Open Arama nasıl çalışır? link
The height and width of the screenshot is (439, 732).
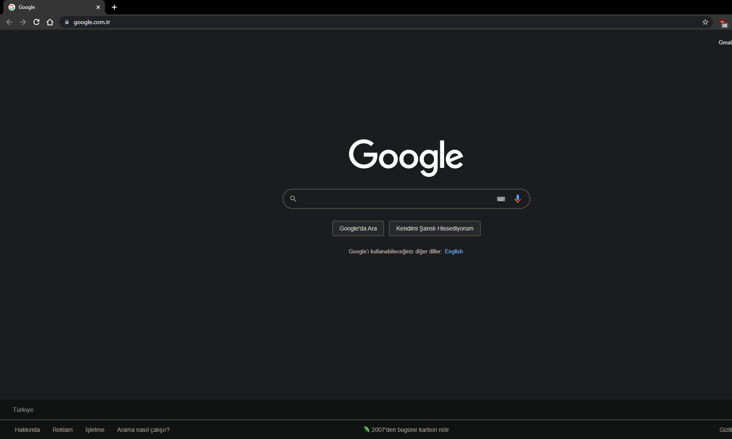pos(143,430)
